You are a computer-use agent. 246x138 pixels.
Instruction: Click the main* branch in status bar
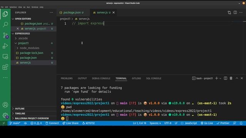coord(15,123)
